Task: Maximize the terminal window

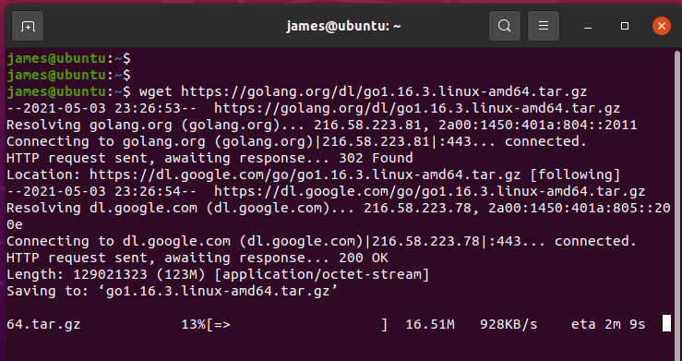Action: point(625,26)
